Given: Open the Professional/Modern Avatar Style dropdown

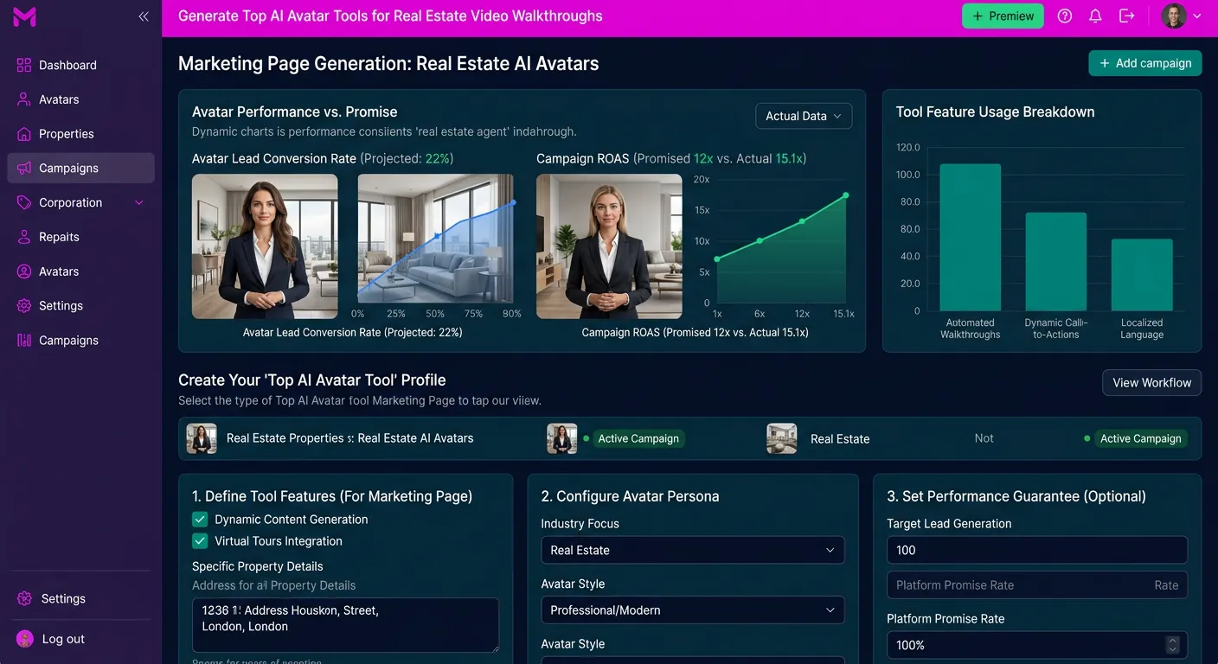Looking at the screenshot, I should click(692, 610).
